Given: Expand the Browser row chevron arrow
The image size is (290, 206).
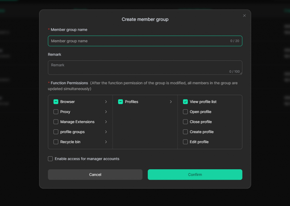Looking at the screenshot, I should coord(106,102).
